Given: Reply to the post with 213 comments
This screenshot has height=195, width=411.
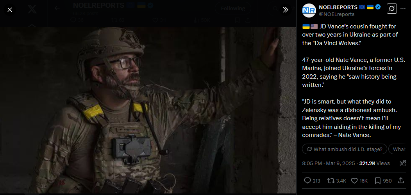Looking at the screenshot, I should pyautogui.click(x=312, y=181).
